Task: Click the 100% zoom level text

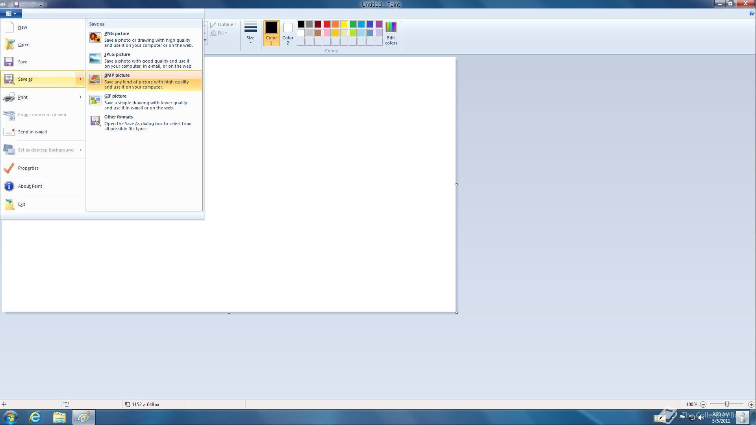Action: (x=691, y=405)
